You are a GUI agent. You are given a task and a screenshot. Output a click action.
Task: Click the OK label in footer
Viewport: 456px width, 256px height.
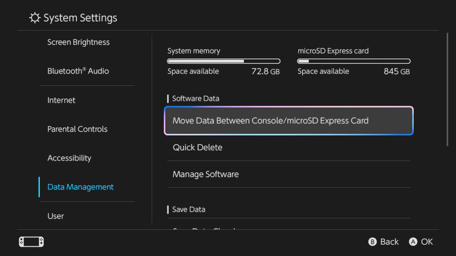coord(427,242)
